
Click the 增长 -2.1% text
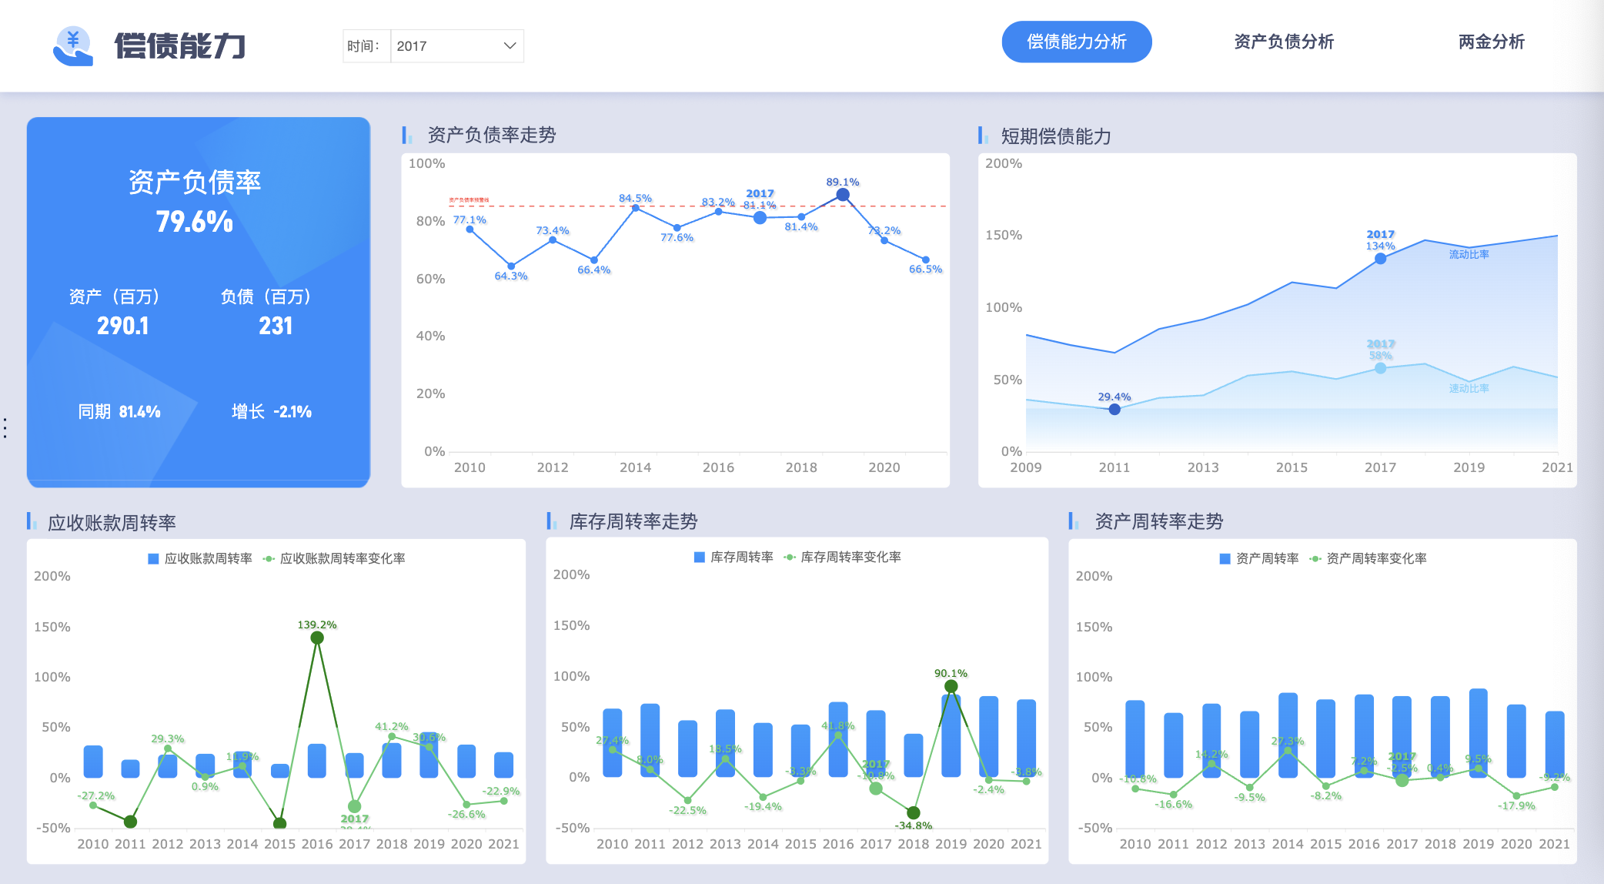272,411
